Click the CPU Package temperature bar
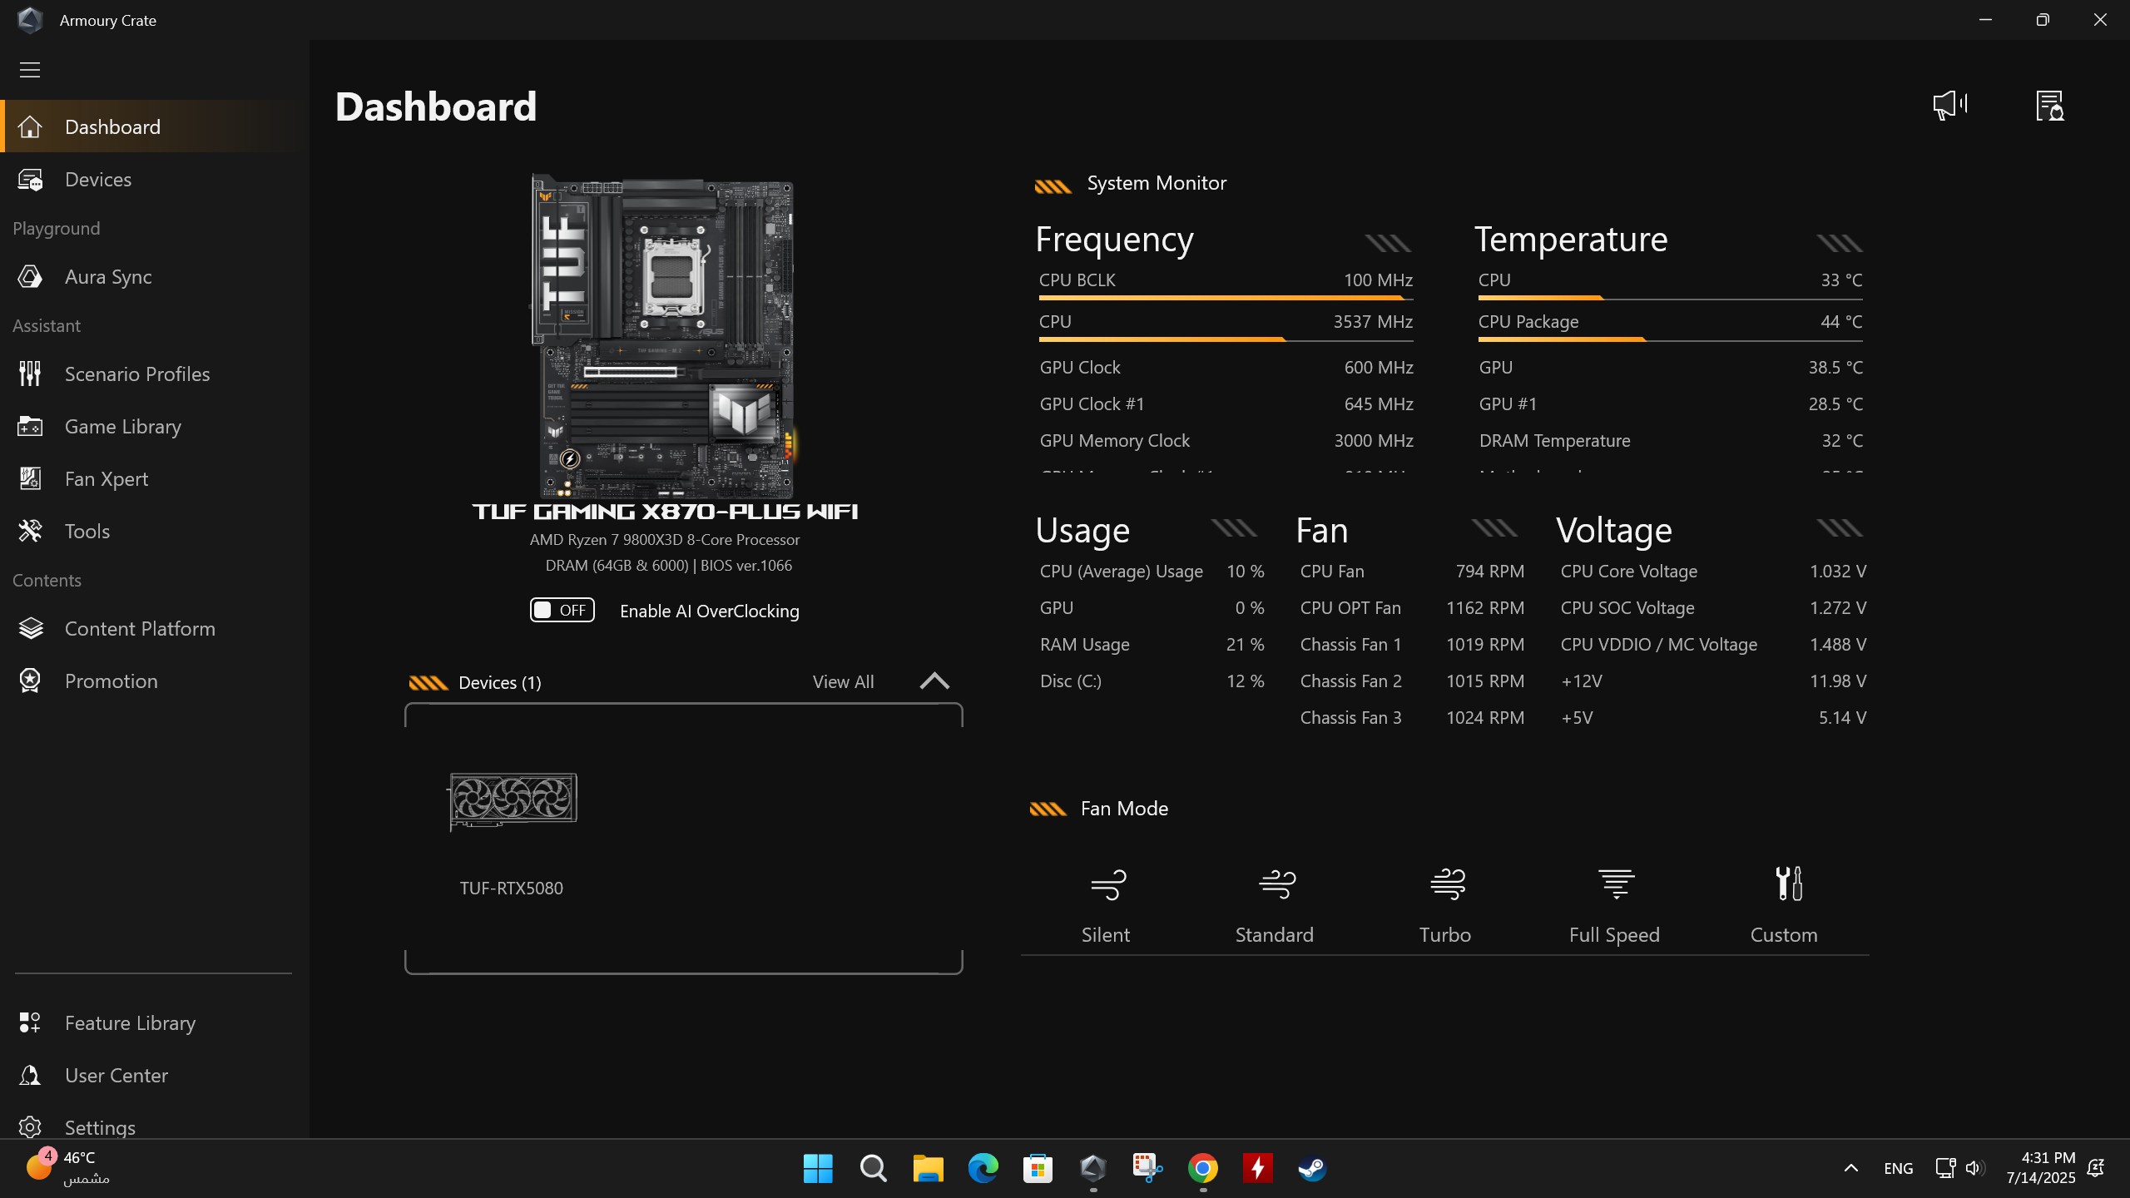This screenshot has height=1198, width=2130. (x=1670, y=339)
